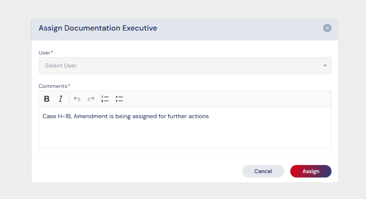Expand the User dropdown arrow
366x199 pixels.
click(x=325, y=66)
